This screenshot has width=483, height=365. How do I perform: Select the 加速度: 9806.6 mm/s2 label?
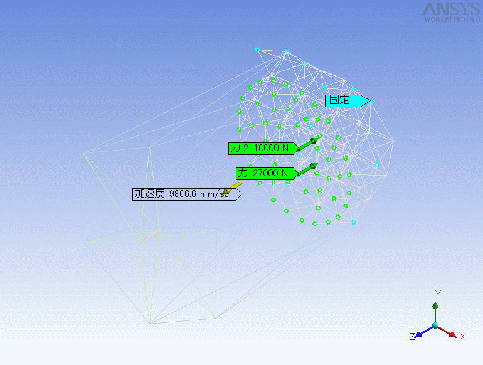[x=187, y=194]
